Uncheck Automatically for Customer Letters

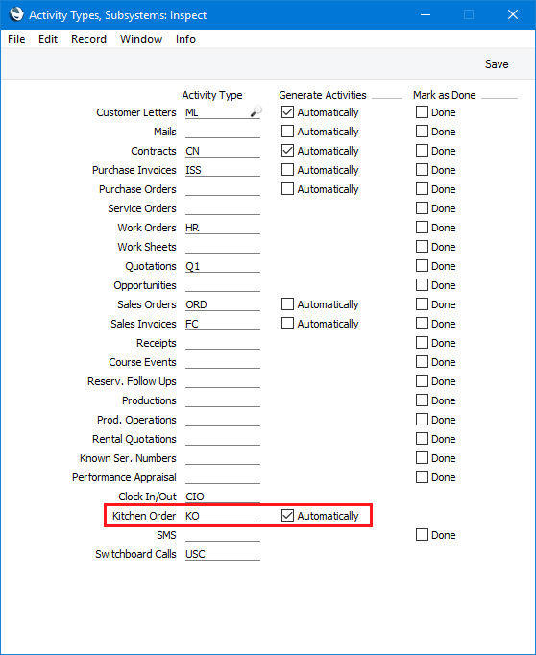287,112
